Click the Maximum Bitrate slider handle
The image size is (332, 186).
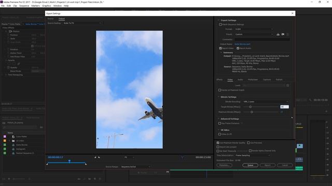click(x=252, y=112)
